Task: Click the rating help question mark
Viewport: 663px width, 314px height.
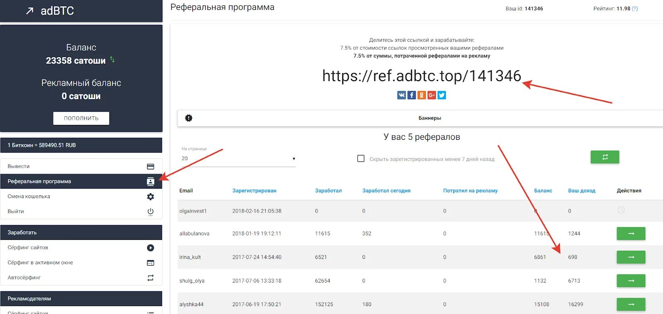Action: pyautogui.click(x=635, y=9)
